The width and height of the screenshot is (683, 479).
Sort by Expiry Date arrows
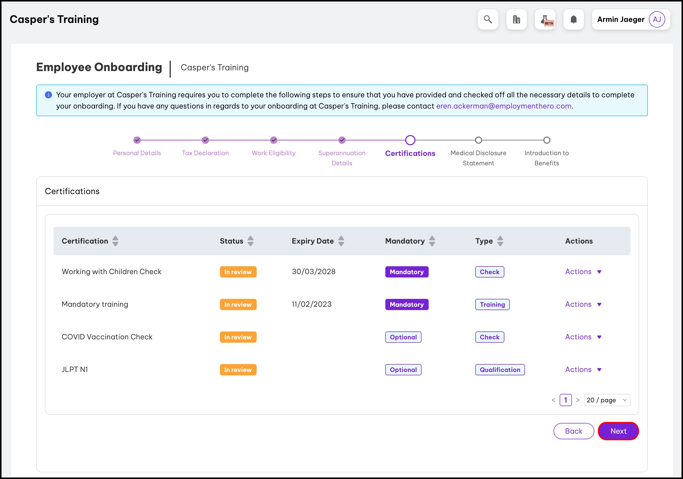pyautogui.click(x=341, y=241)
